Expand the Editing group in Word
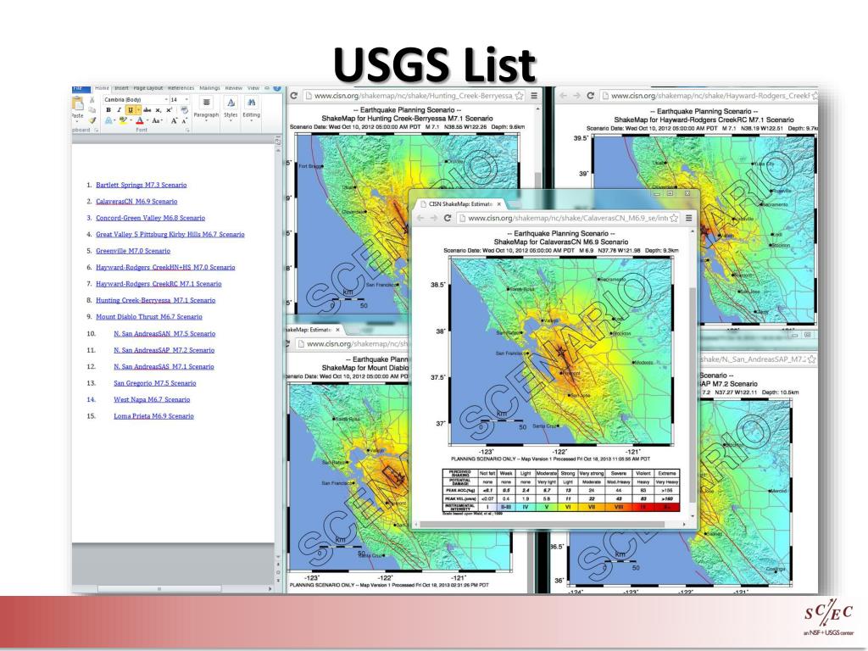The height and width of the screenshot is (651, 868). pyautogui.click(x=251, y=108)
